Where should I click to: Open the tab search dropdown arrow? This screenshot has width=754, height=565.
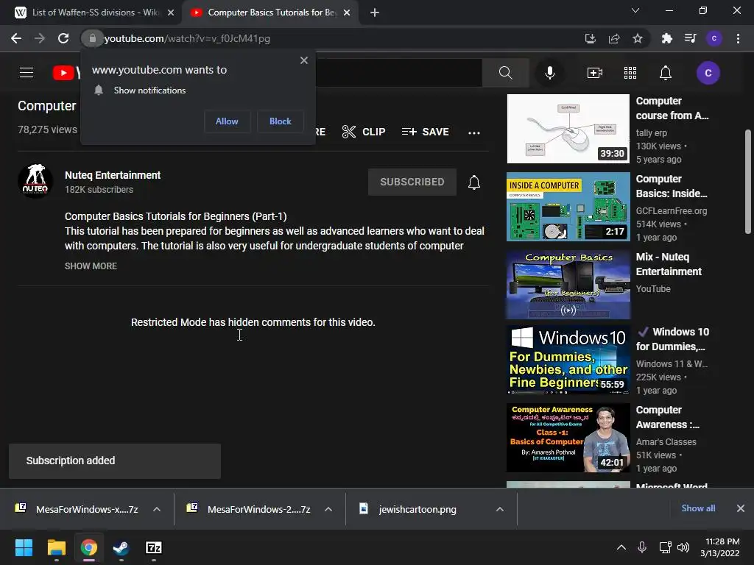point(635,10)
